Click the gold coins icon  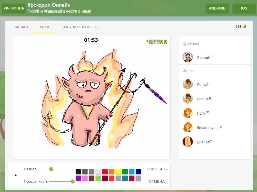(x=244, y=26)
